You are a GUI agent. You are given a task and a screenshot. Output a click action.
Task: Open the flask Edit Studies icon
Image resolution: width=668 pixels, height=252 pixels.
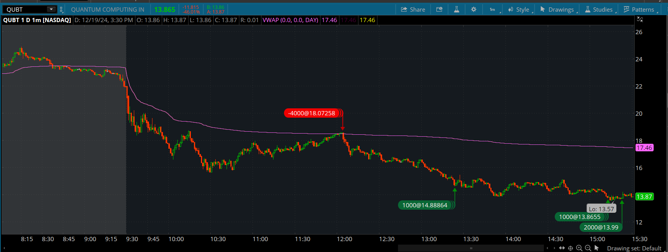[x=457, y=9]
